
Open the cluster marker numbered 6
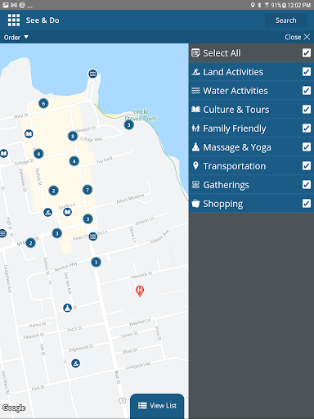[43, 103]
